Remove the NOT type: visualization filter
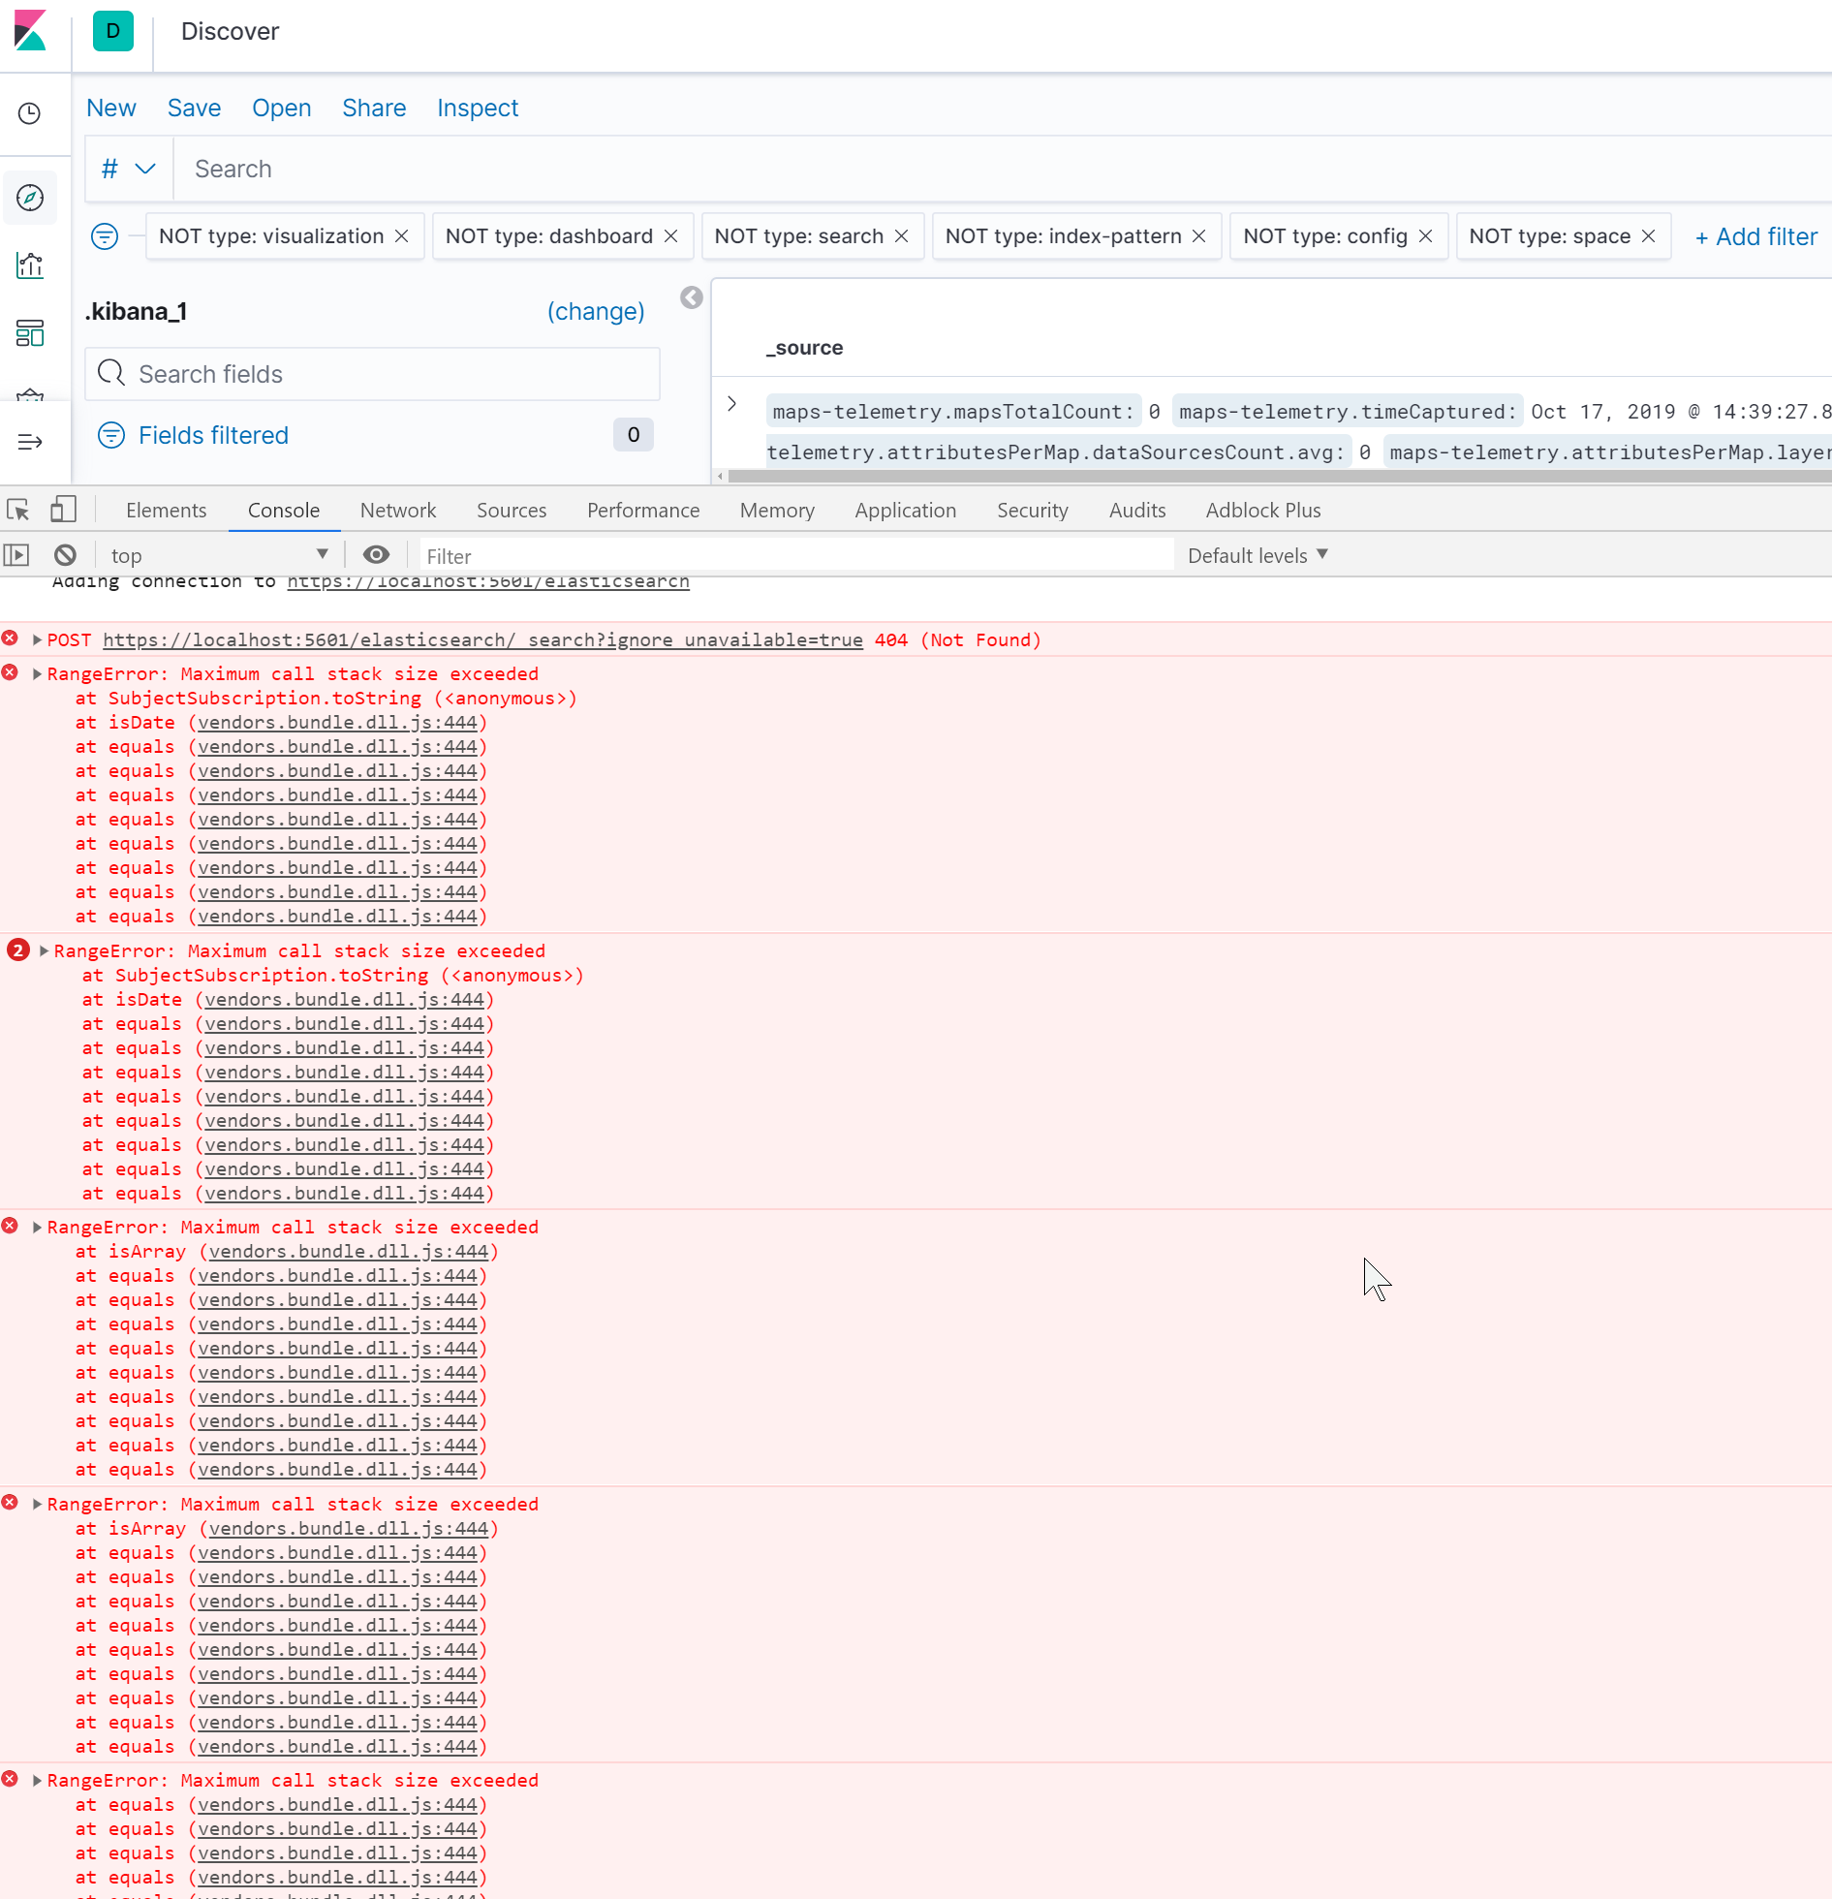Image resolution: width=1832 pixels, height=1899 pixels. click(x=401, y=235)
